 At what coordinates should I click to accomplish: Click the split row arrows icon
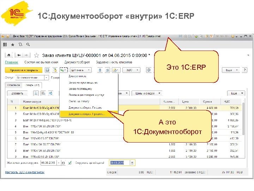tap(51, 93)
